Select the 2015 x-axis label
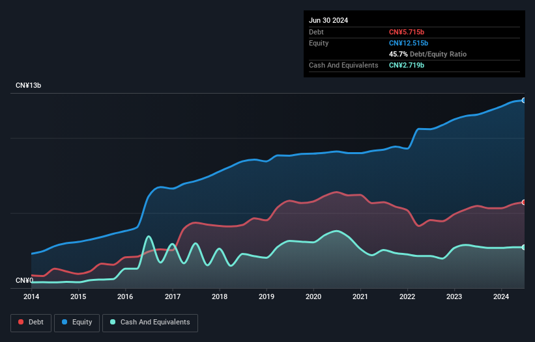The width and height of the screenshot is (535, 342). click(78, 296)
